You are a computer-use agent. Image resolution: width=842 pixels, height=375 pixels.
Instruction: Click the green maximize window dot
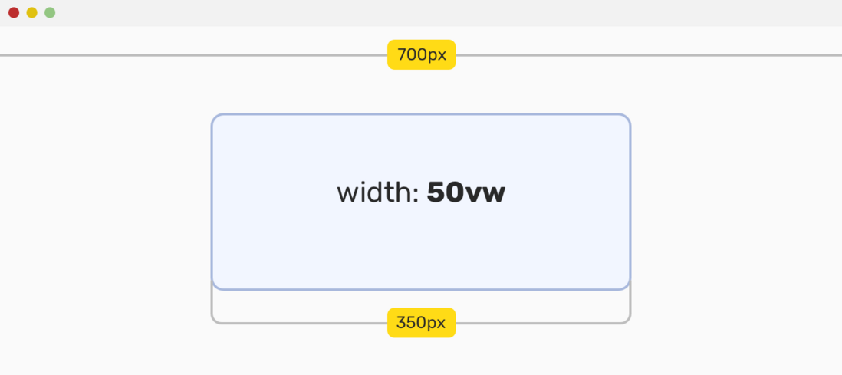(x=50, y=12)
